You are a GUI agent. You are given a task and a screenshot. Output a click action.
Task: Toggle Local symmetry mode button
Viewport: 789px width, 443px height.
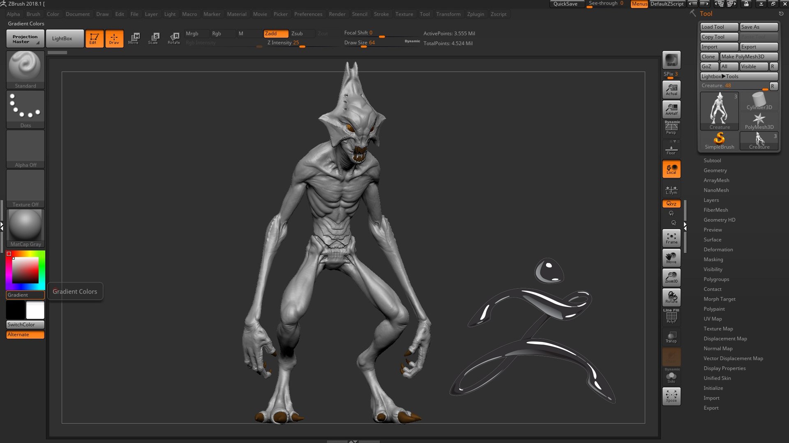point(671,169)
